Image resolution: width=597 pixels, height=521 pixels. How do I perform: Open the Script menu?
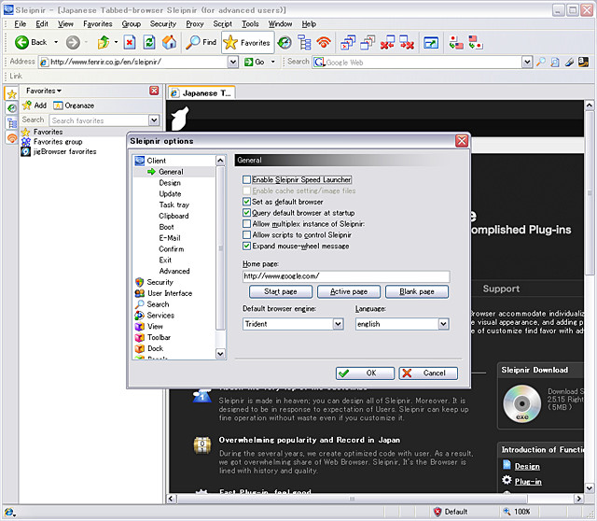(222, 24)
